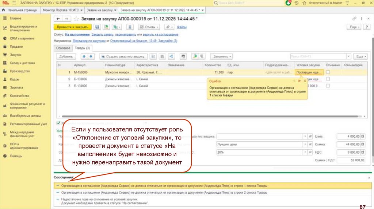The image size is (374, 209).
Task: Click the calculator icon next to Цена field
Action: 363,136
